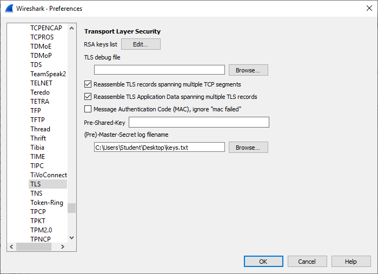Select TNS protocol
The image size is (378, 274).
pos(36,193)
